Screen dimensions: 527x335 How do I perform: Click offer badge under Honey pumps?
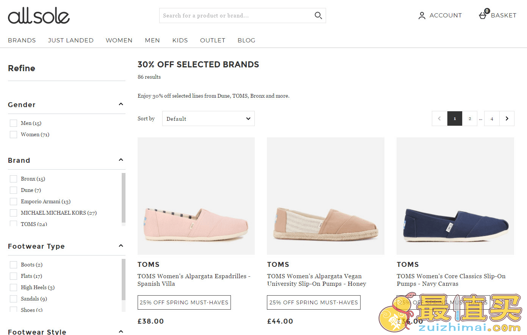[x=314, y=302]
